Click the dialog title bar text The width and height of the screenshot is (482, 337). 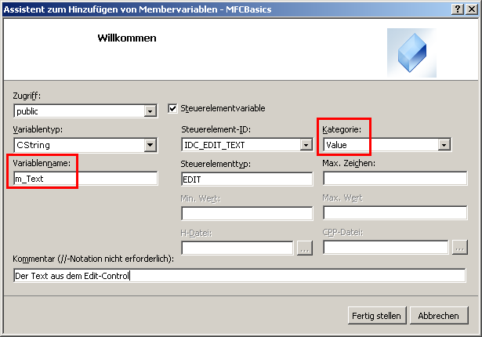tap(137, 9)
